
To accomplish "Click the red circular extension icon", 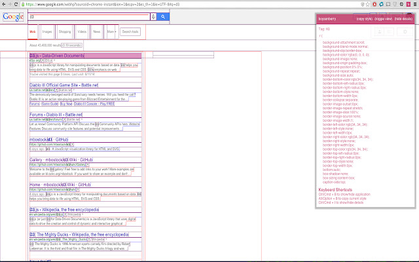I will 374,5.
